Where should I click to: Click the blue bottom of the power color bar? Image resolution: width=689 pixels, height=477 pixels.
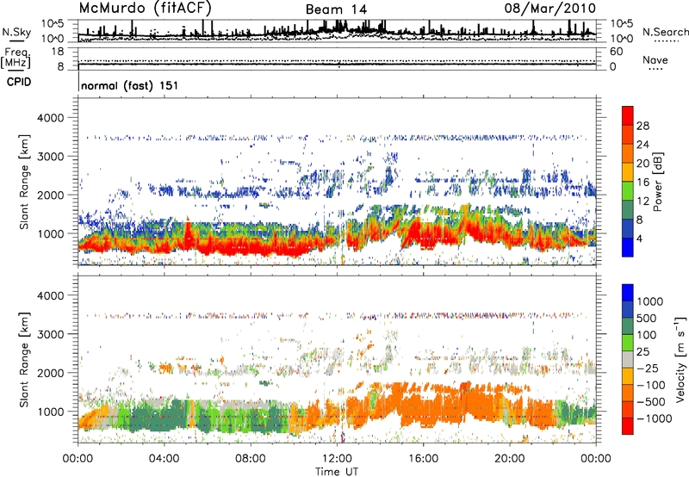(x=628, y=247)
